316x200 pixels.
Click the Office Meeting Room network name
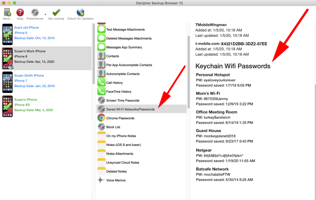point(216,112)
